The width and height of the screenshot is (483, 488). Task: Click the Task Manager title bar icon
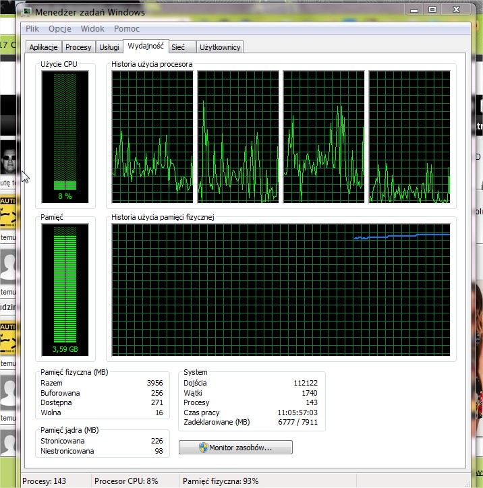(x=27, y=12)
